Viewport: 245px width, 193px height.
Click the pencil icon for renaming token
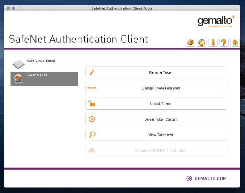coord(92,72)
